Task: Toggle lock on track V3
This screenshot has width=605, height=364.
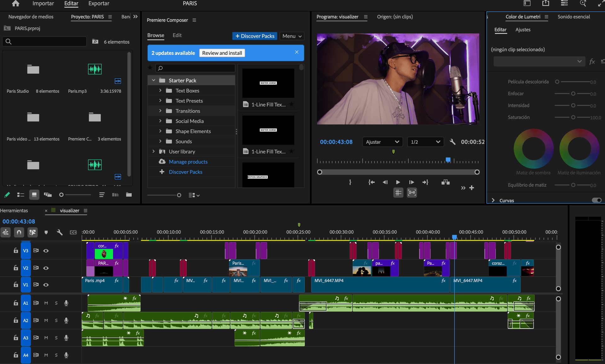Action: click(16, 251)
